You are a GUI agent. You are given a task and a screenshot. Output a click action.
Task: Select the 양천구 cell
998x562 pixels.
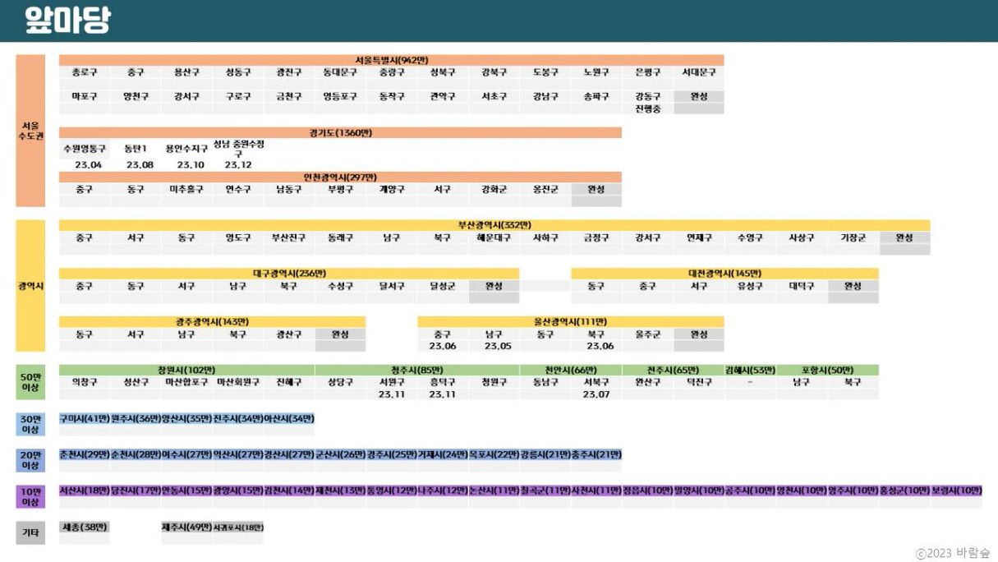pos(136,96)
